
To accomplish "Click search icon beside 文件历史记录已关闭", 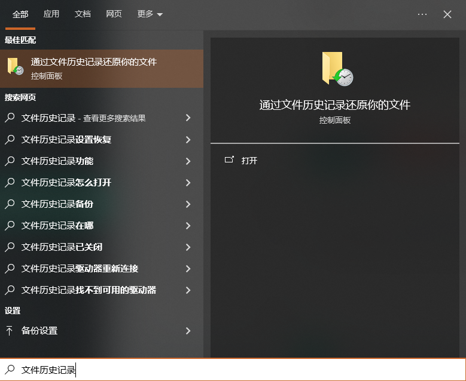I will click(x=10, y=247).
